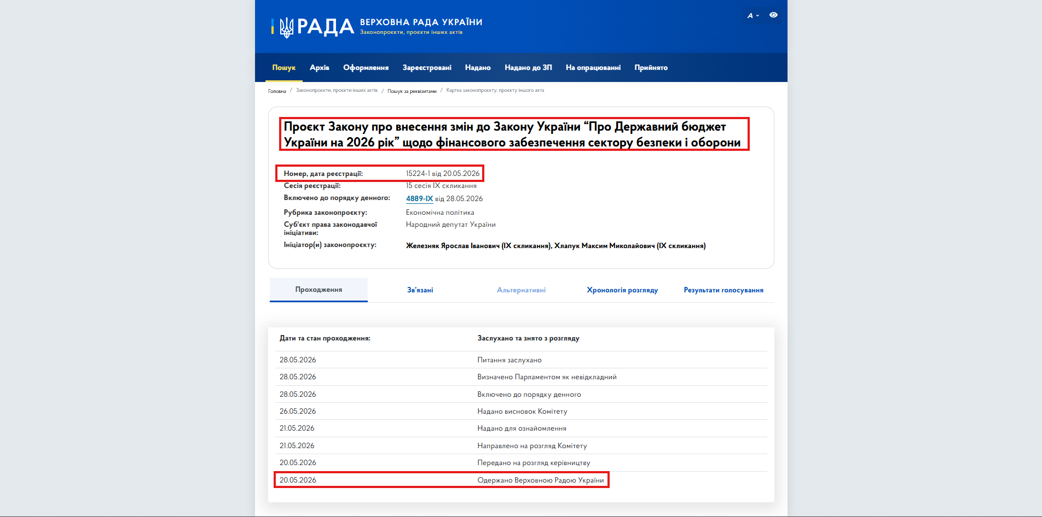Click Пошук за реквізитами breadcrumb
The image size is (1042, 517).
click(x=412, y=91)
